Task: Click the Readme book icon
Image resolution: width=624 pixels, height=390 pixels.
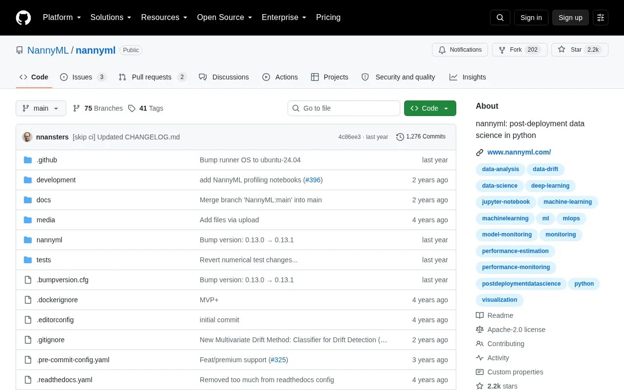Action: point(480,315)
